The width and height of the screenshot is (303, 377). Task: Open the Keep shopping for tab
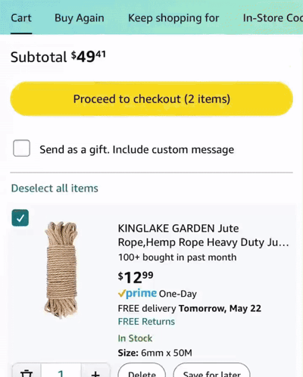173,18
